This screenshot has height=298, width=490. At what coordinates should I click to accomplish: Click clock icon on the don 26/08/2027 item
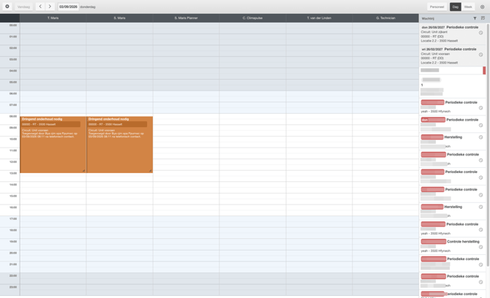pyautogui.click(x=480, y=33)
